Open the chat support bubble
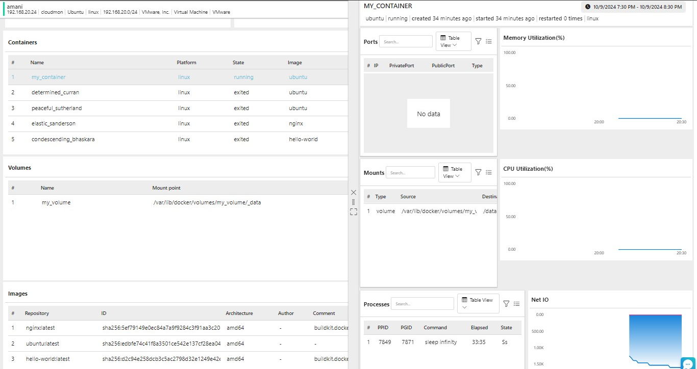 [x=687, y=362]
